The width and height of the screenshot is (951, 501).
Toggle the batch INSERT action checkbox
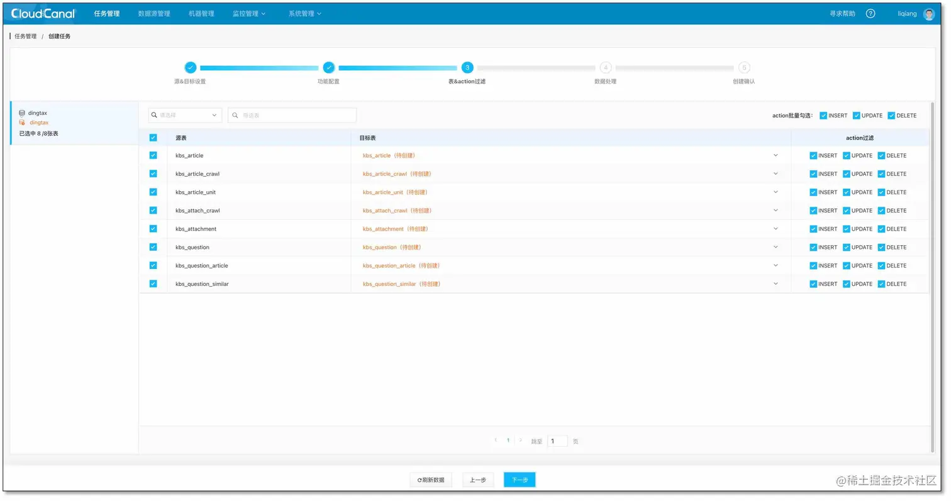coord(823,116)
